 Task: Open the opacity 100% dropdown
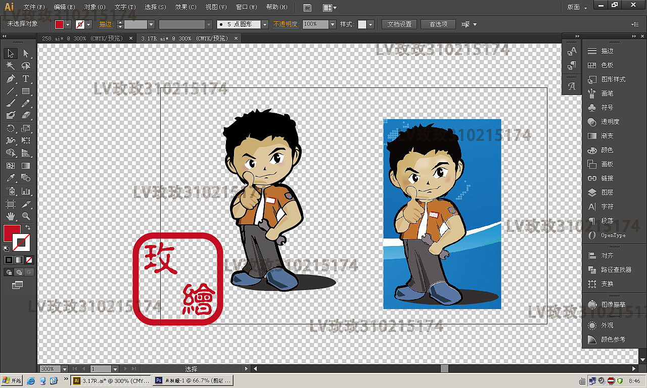coord(332,24)
